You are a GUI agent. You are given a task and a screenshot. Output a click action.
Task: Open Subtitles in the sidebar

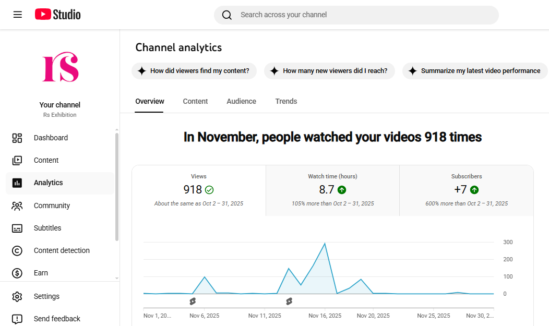pyautogui.click(x=47, y=228)
